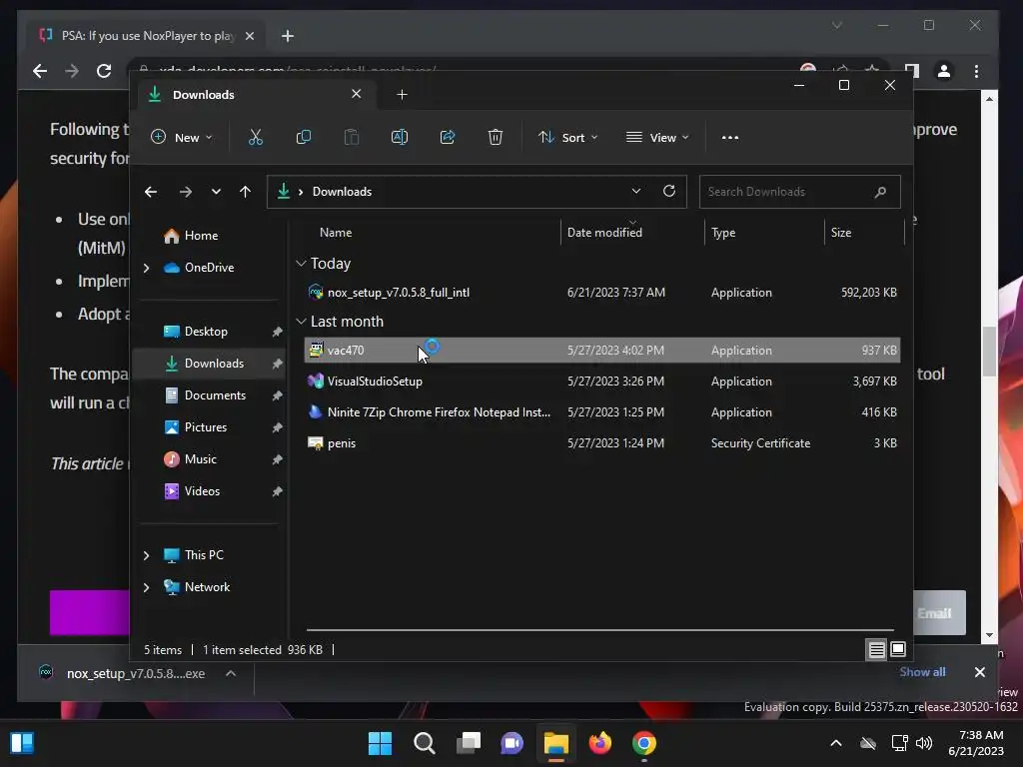Open the View dropdown
Image resolution: width=1023 pixels, height=767 pixels.
tap(657, 138)
